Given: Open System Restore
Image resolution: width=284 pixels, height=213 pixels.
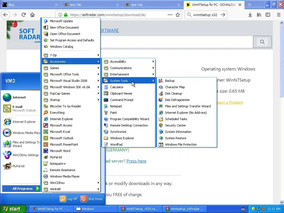Looking at the screenshot, I should pos(187,138).
